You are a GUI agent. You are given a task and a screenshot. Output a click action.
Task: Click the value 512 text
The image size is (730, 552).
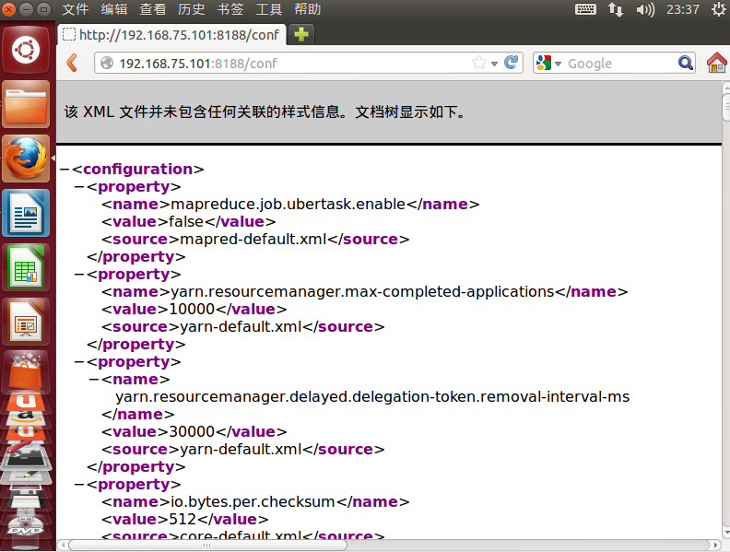182,520
